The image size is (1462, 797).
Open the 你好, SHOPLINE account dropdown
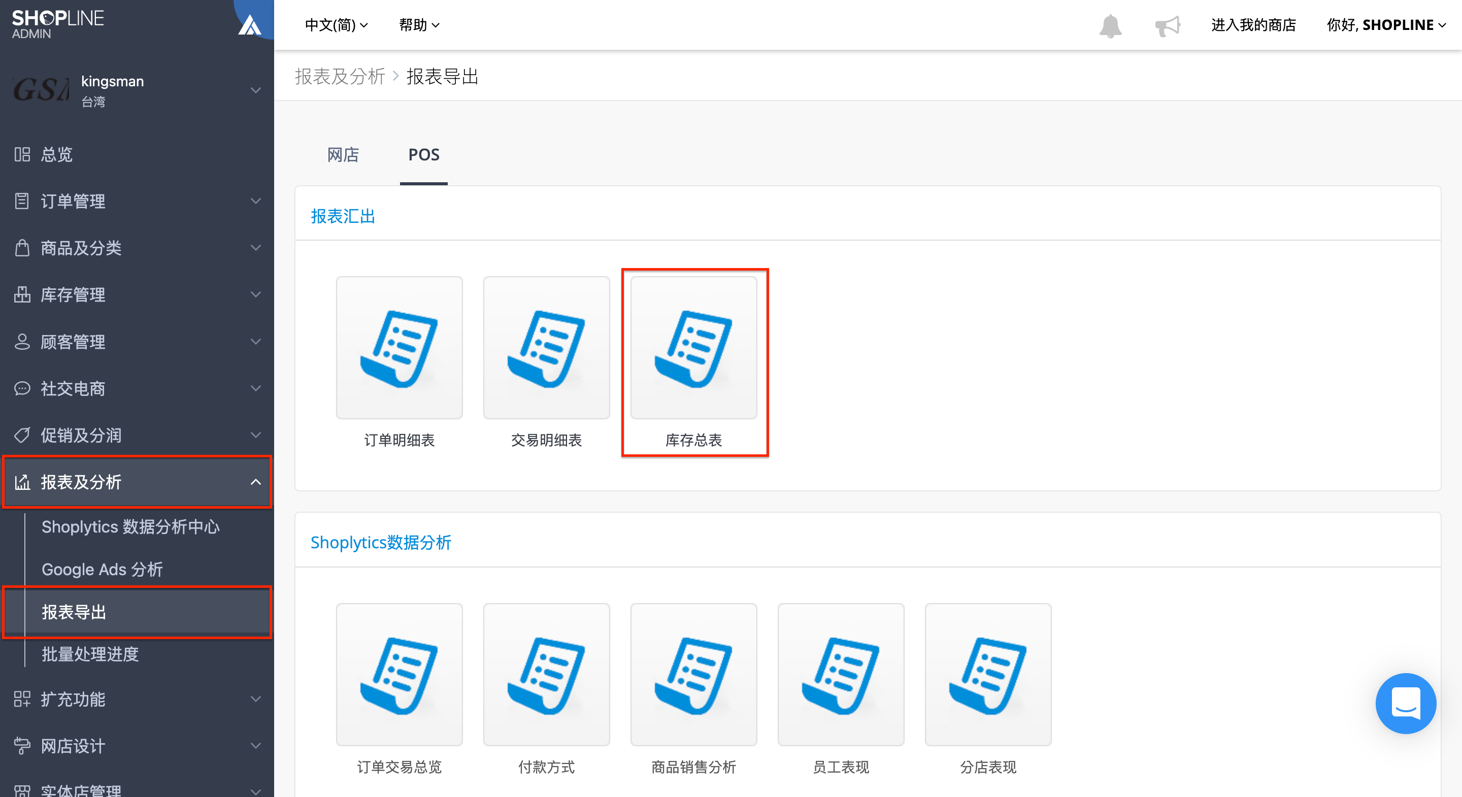tap(1385, 25)
